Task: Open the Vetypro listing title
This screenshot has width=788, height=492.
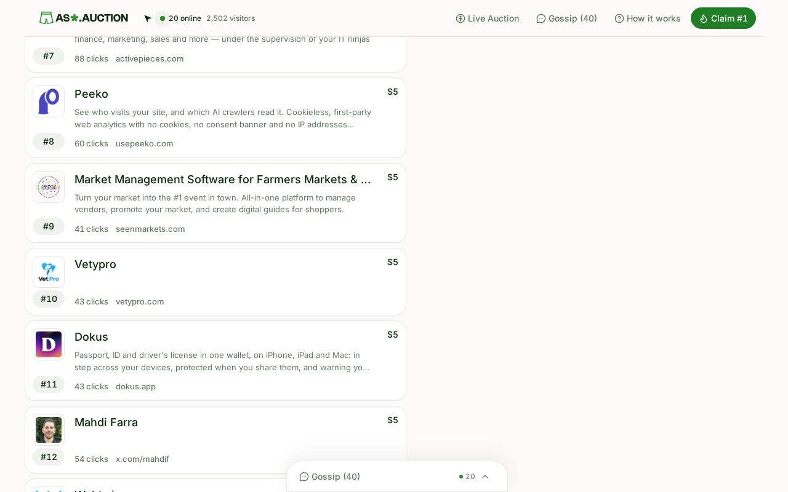Action: [x=95, y=264]
